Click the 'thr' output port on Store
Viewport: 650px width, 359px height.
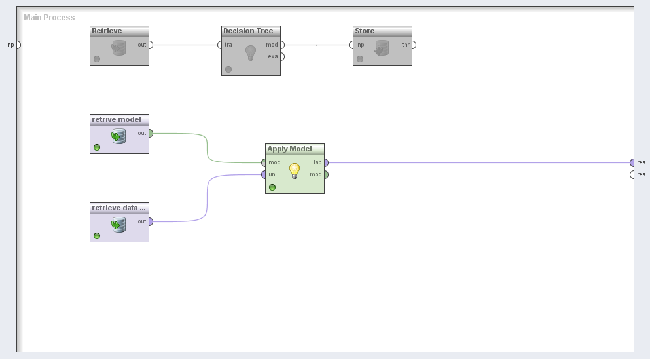pos(414,45)
